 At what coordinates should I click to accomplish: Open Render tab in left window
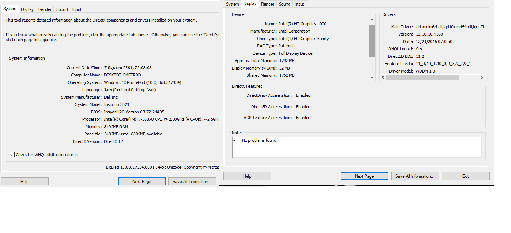[45, 9]
